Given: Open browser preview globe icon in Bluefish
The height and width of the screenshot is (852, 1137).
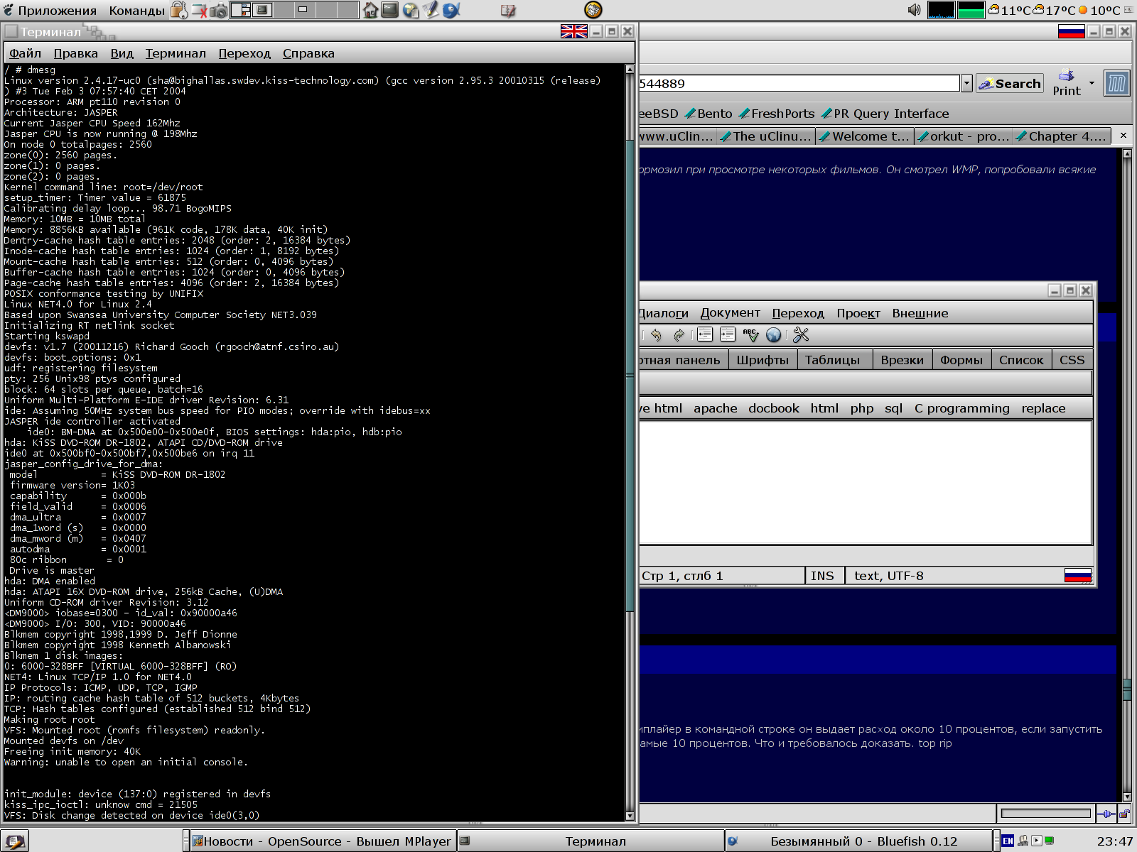Looking at the screenshot, I should pyautogui.click(x=774, y=335).
